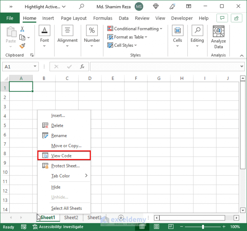
Task: Click the diamond premium icon in title bar
Action: point(156,6)
